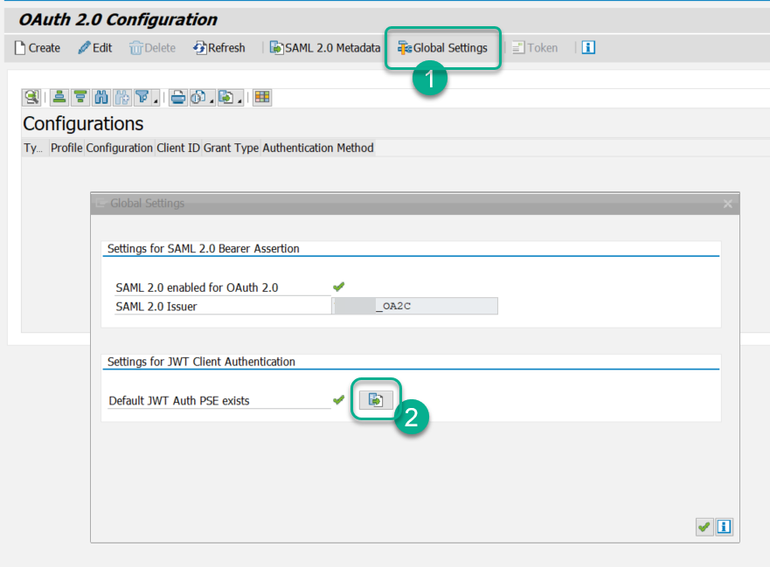Open Global Settings

click(x=442, y=48)
